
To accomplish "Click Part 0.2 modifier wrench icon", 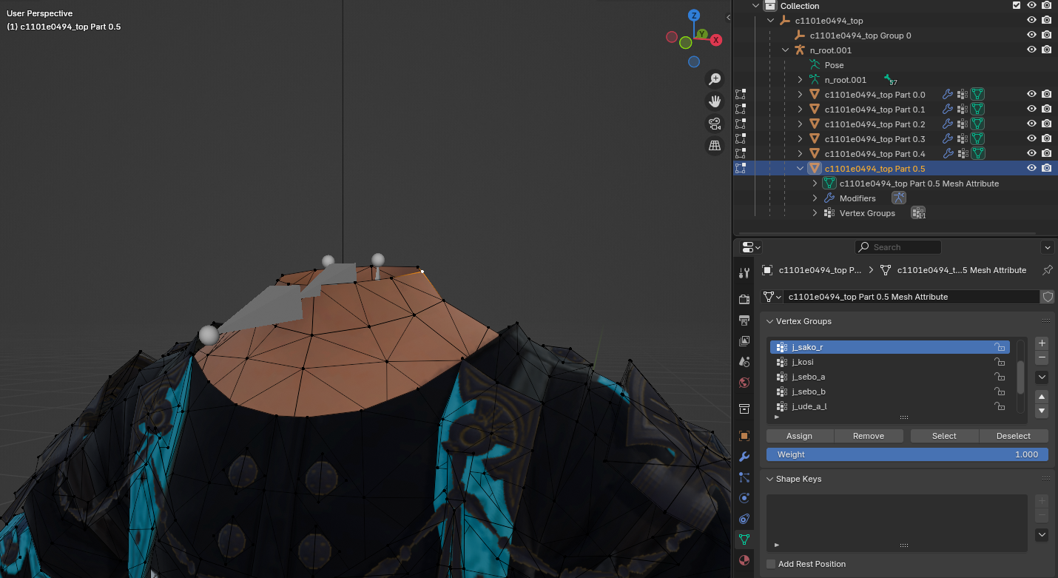I will point(947,124).
